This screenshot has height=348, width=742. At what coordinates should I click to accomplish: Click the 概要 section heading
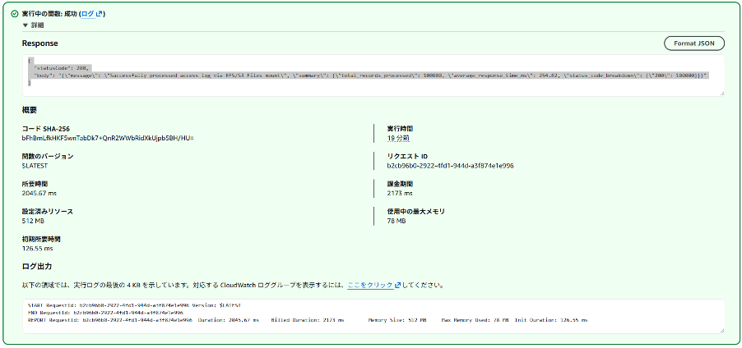(x=30, y=111)
